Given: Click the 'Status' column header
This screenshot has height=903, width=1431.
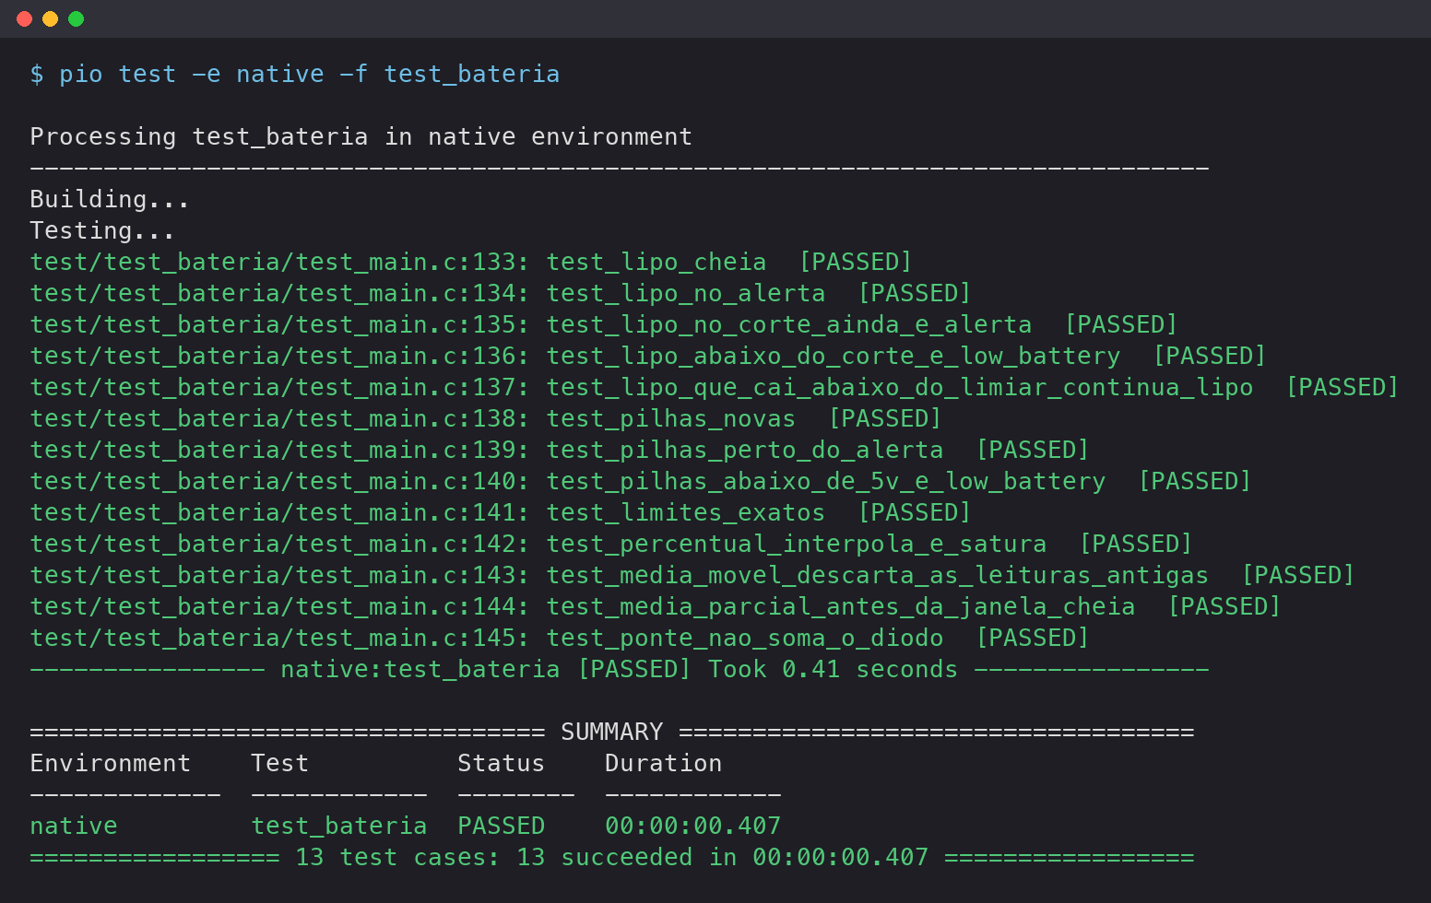Looking at the screenshot, I should tap(501, 763).
